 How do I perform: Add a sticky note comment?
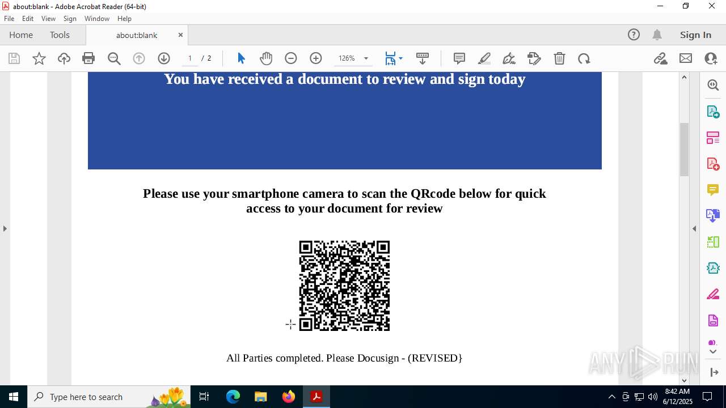pos(459,58)
